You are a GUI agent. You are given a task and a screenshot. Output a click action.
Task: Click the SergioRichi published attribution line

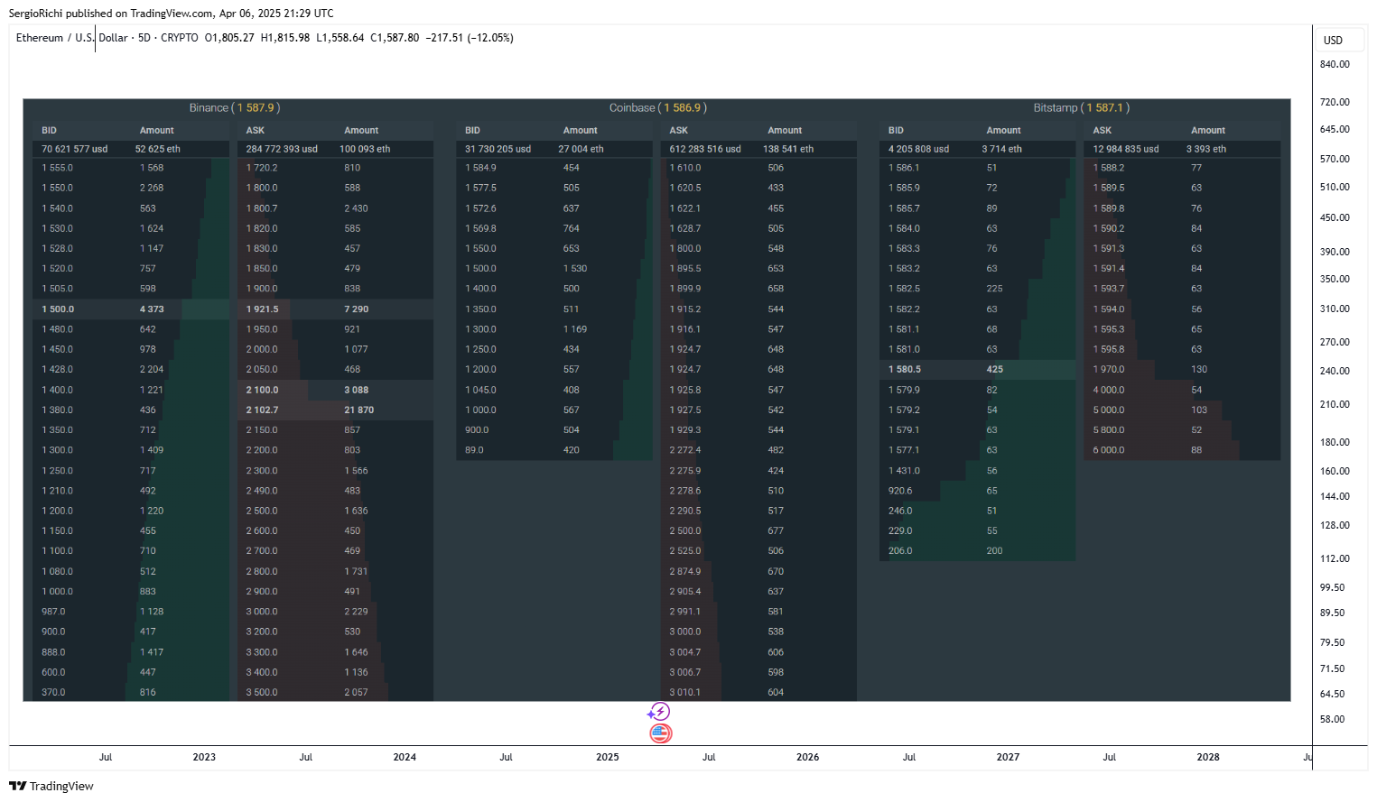click(x=172, y=14)
